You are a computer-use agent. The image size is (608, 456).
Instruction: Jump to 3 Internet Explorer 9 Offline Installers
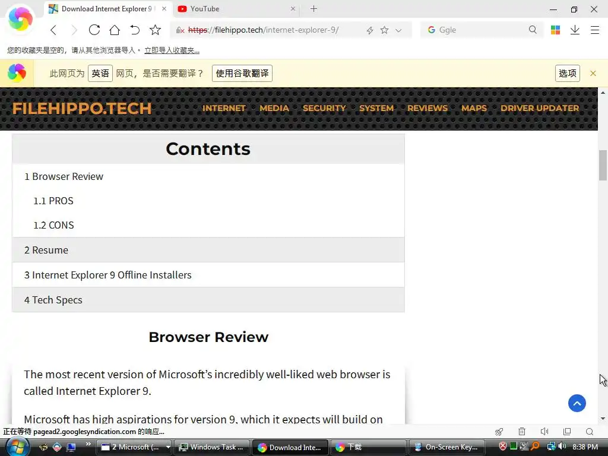coord(108,275)
